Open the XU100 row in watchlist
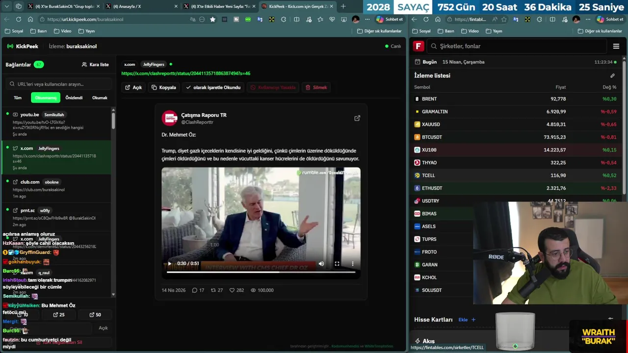 tap(515, 150)
